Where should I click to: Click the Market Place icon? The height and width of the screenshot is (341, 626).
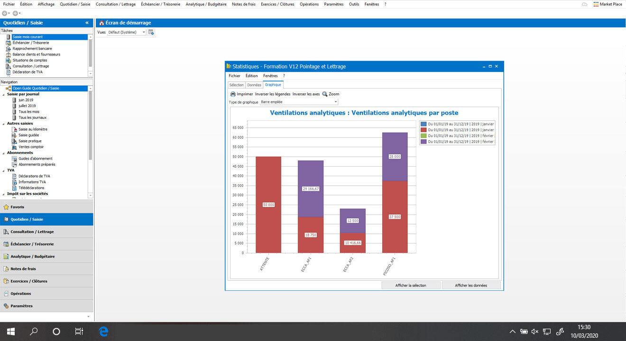pyautogui.click(x=596, y=4)
